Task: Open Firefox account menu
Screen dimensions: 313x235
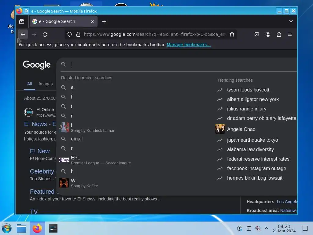Action: 268,34
